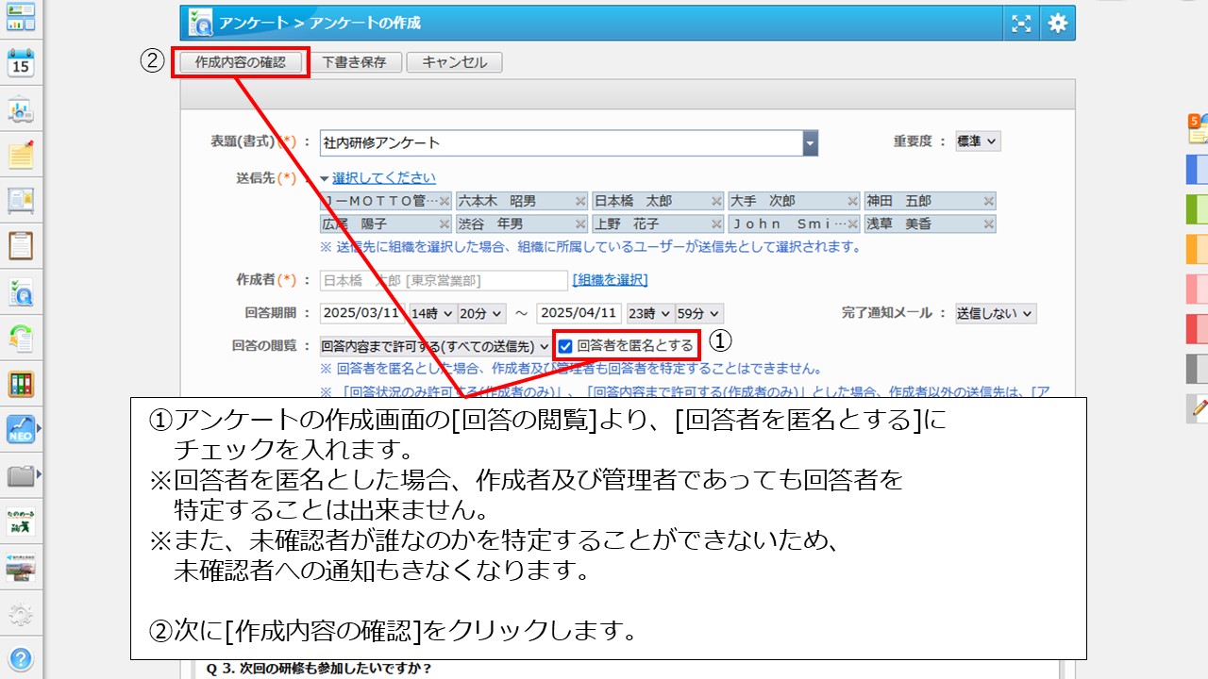
Task: Open the bookshelf binders sidebar icon
Action: click(x=21, y=384)
